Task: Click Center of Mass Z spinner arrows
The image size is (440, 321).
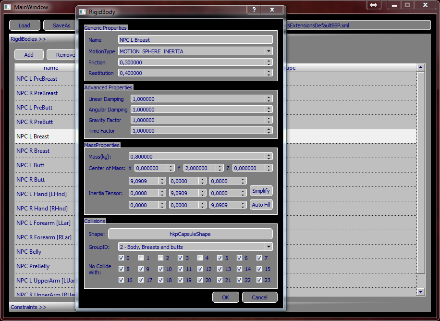Action: 269,168
